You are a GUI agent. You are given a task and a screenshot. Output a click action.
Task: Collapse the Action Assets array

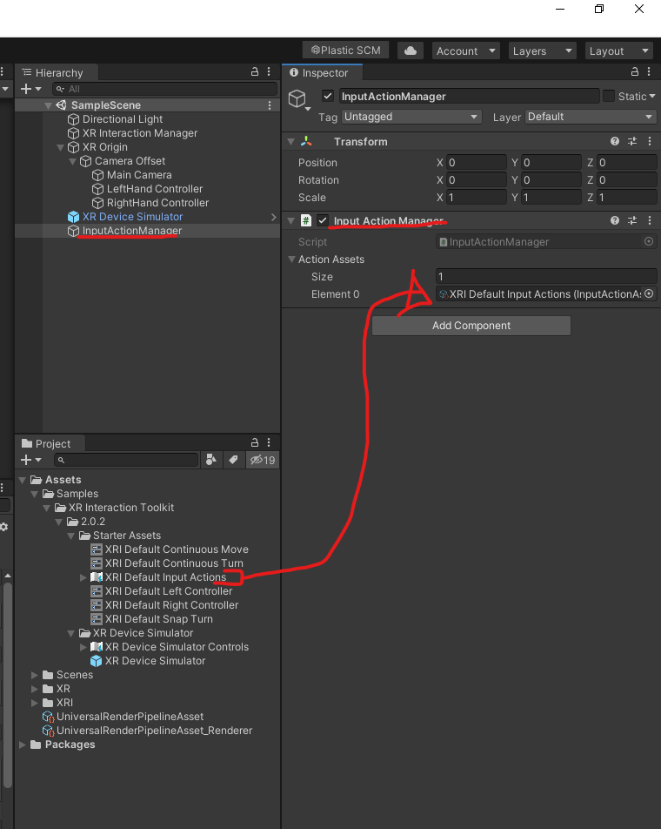(x=290, y=259)
